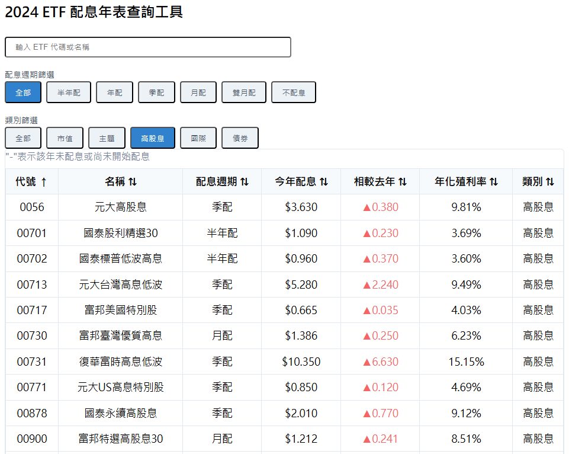Filter category by 債券
569x454 pixels.
tap(240, 138)
